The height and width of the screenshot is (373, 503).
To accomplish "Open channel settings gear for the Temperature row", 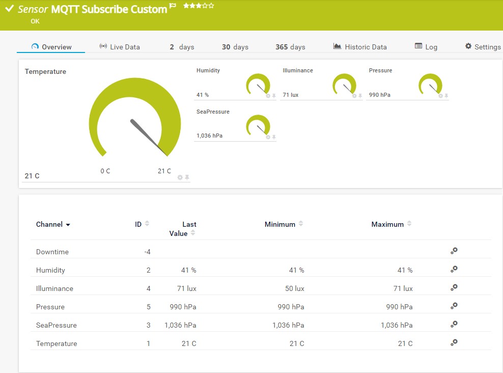I will tap(454, 342).
